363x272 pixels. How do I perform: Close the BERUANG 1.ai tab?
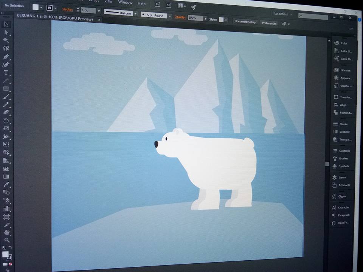coord(99,20)
